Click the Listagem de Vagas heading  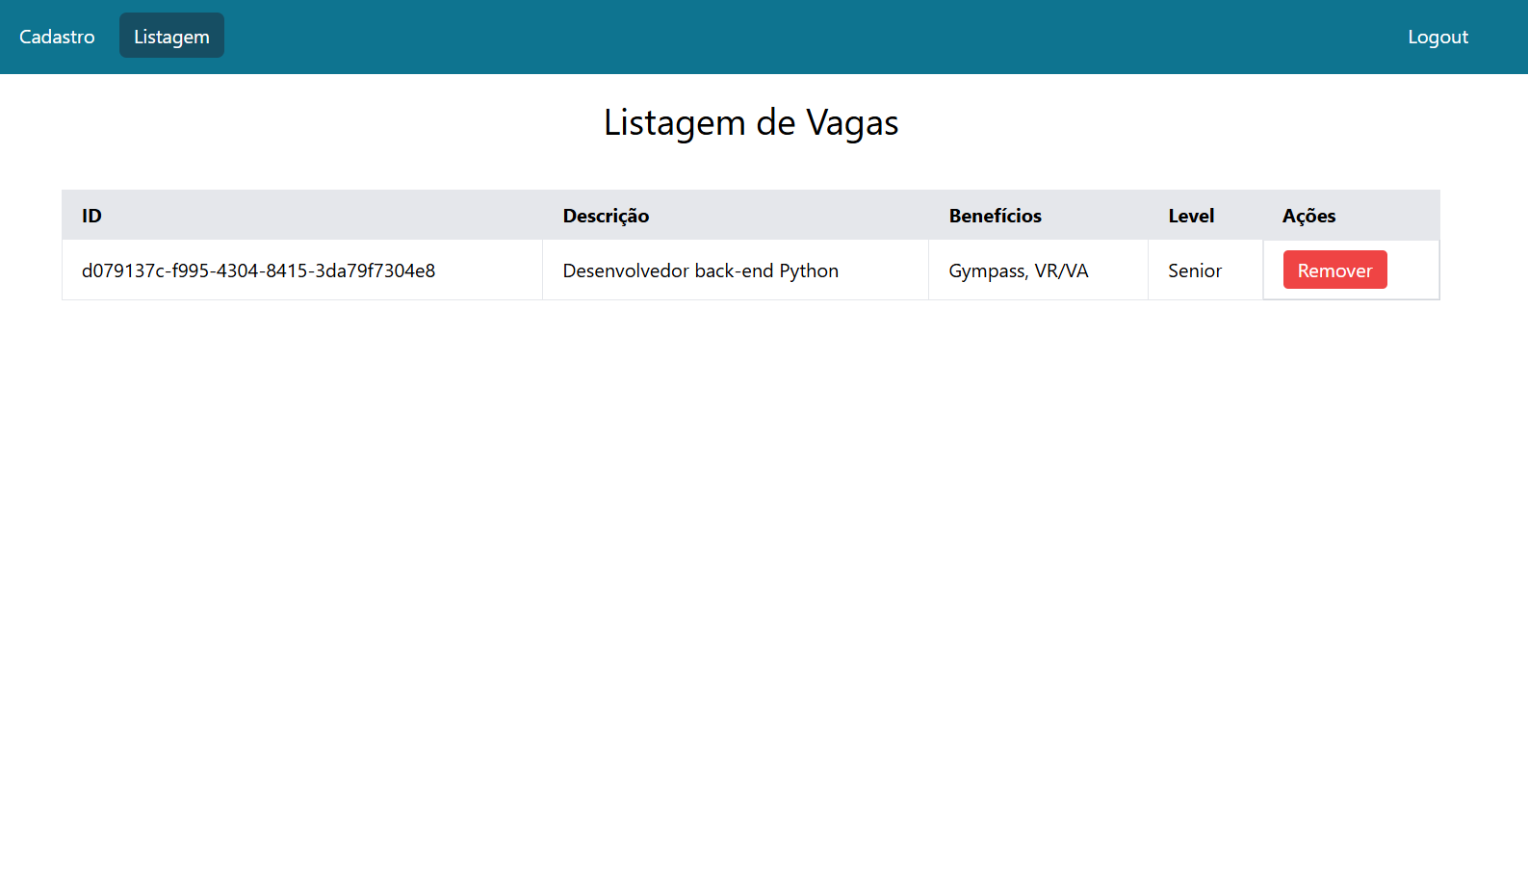750,123
